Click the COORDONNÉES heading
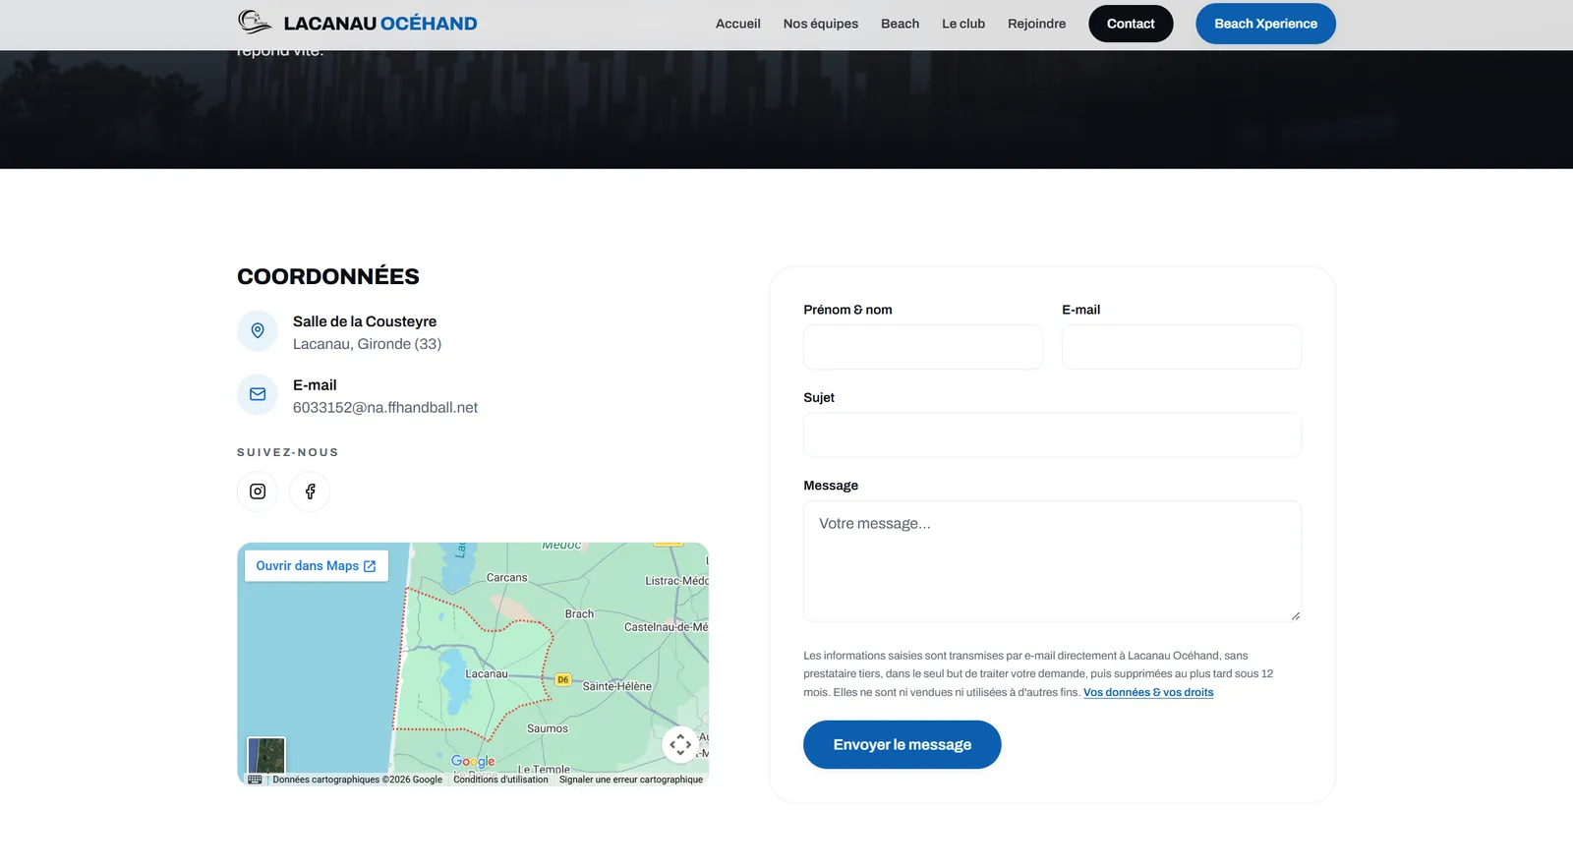1573x868 pixels. 328,277
